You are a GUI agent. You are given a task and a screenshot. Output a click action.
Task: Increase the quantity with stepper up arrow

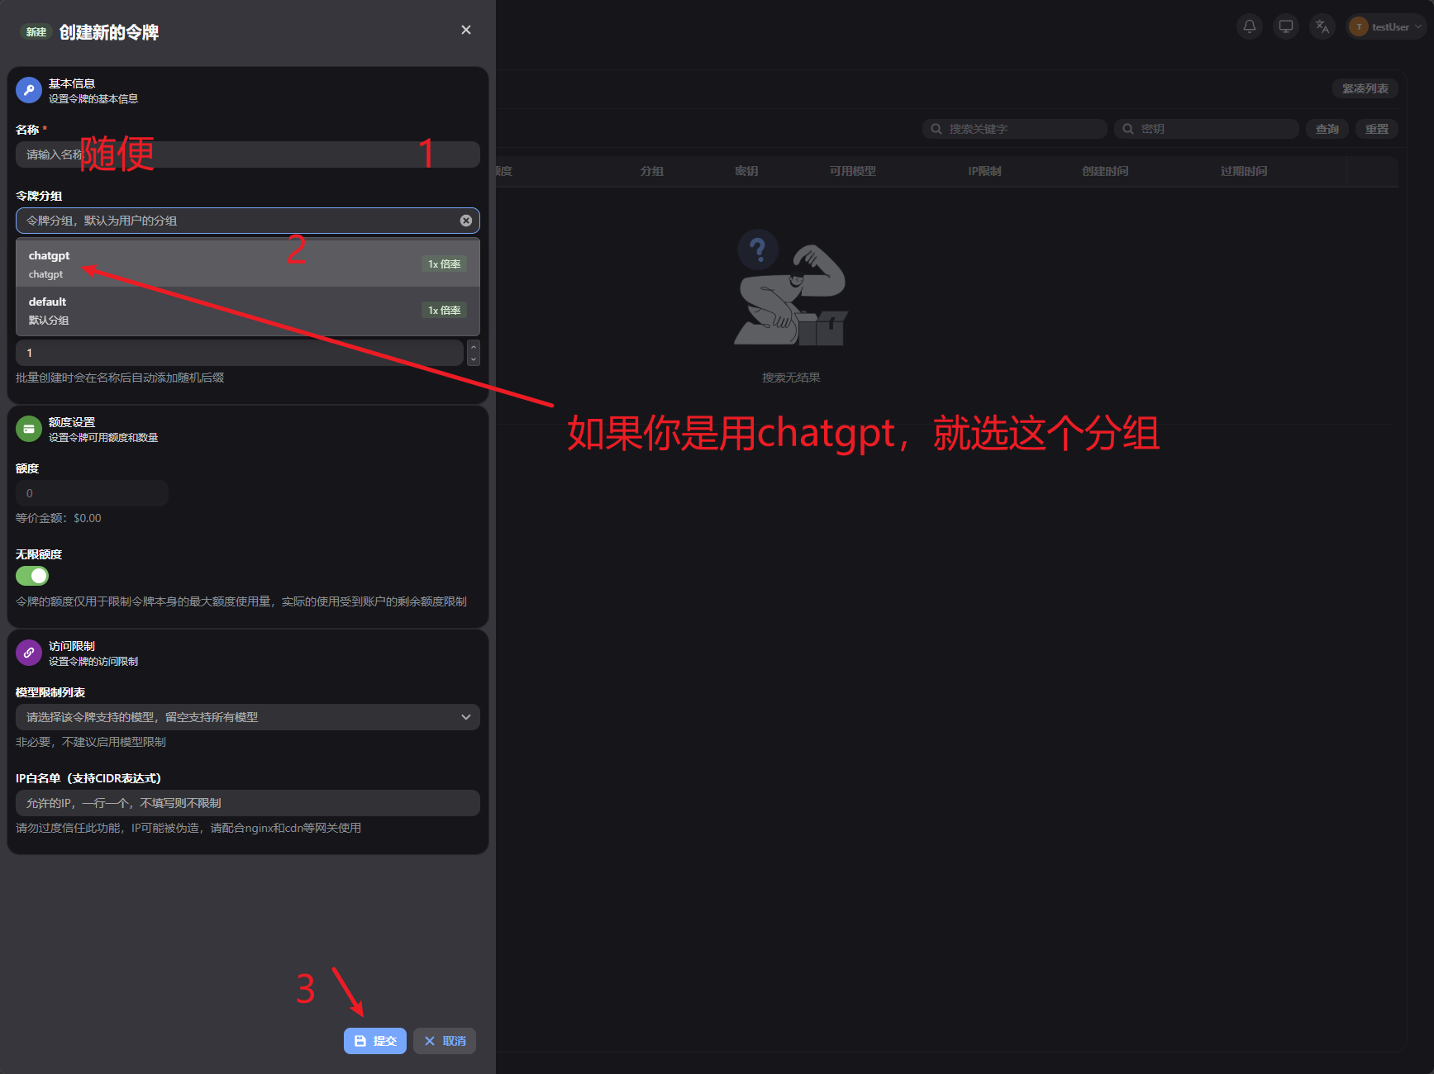click(x=474, y=347)
